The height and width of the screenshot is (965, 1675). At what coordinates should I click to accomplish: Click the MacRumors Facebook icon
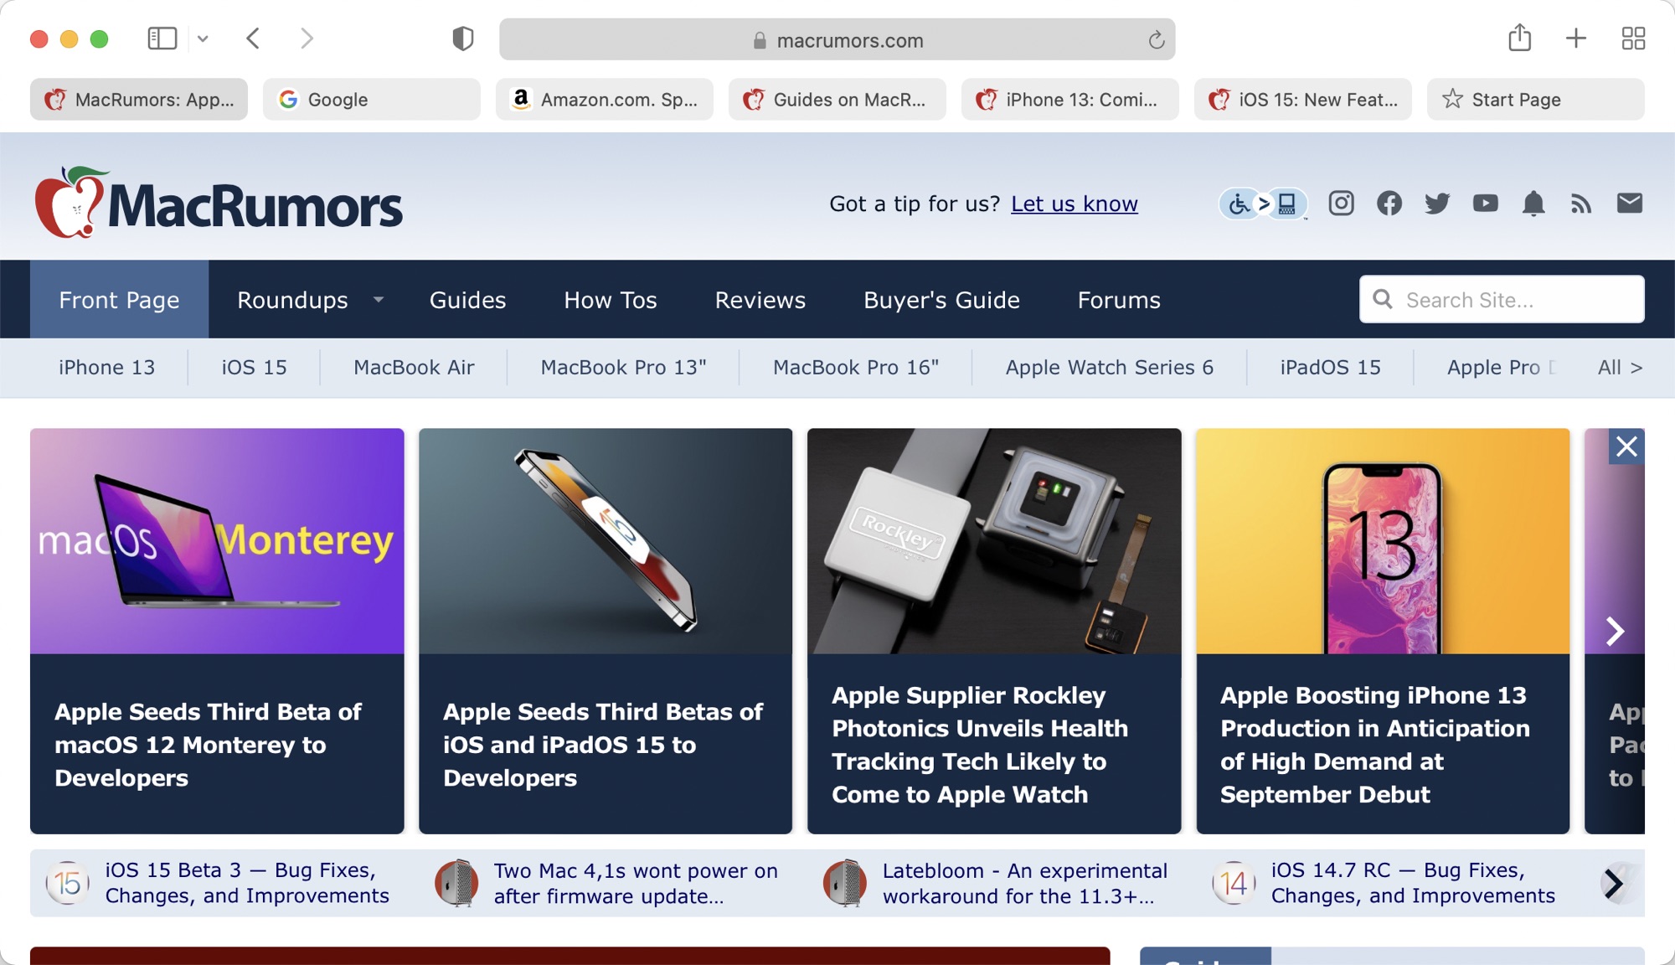click(1389, 204)
